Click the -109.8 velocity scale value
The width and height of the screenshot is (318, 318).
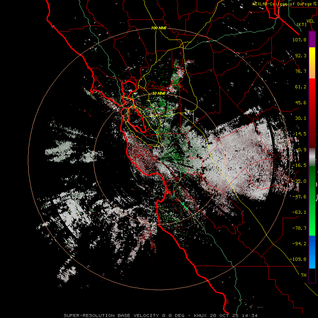(298, 259)
